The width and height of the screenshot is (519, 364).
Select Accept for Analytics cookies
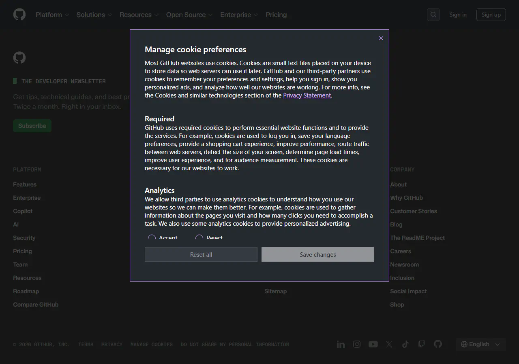pyautogui.click(x=152, y=238)
